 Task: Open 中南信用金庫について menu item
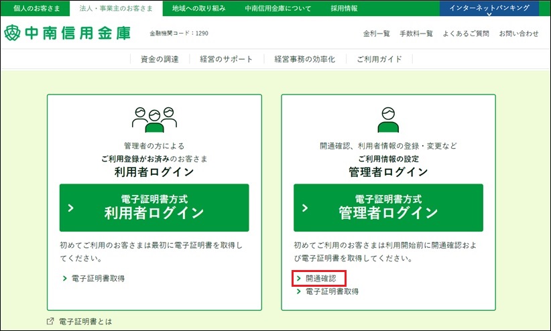tap(278, 8)
